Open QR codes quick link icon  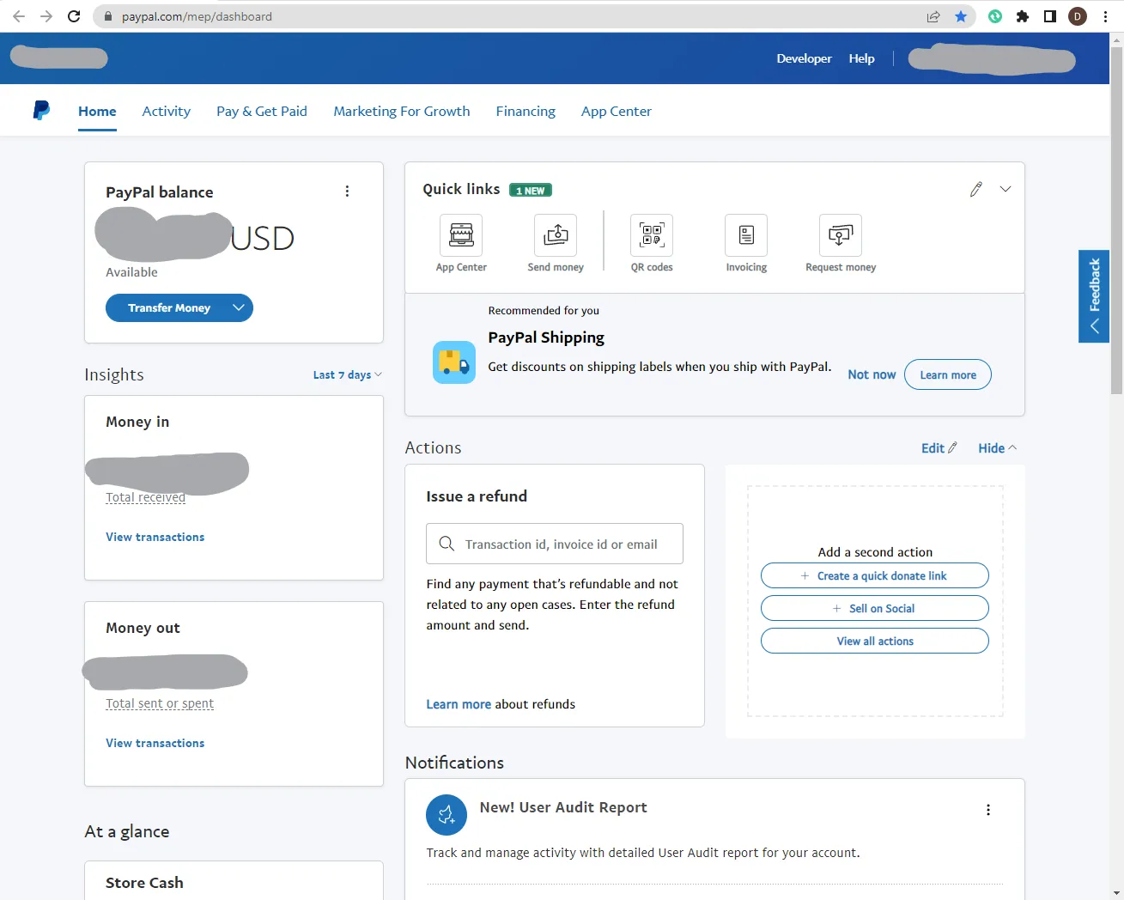(652, 235)
